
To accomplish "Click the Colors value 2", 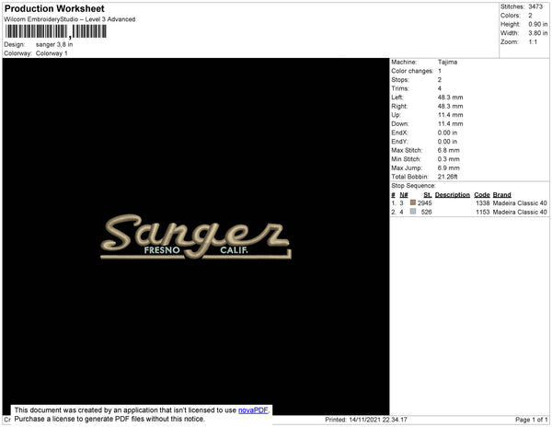I will pos(530,16).
